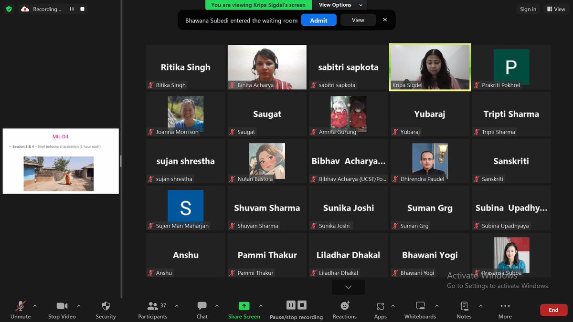Click the Stop Video camera icon
This screenshot has height=322, width=573.
(x=62, y=306)
